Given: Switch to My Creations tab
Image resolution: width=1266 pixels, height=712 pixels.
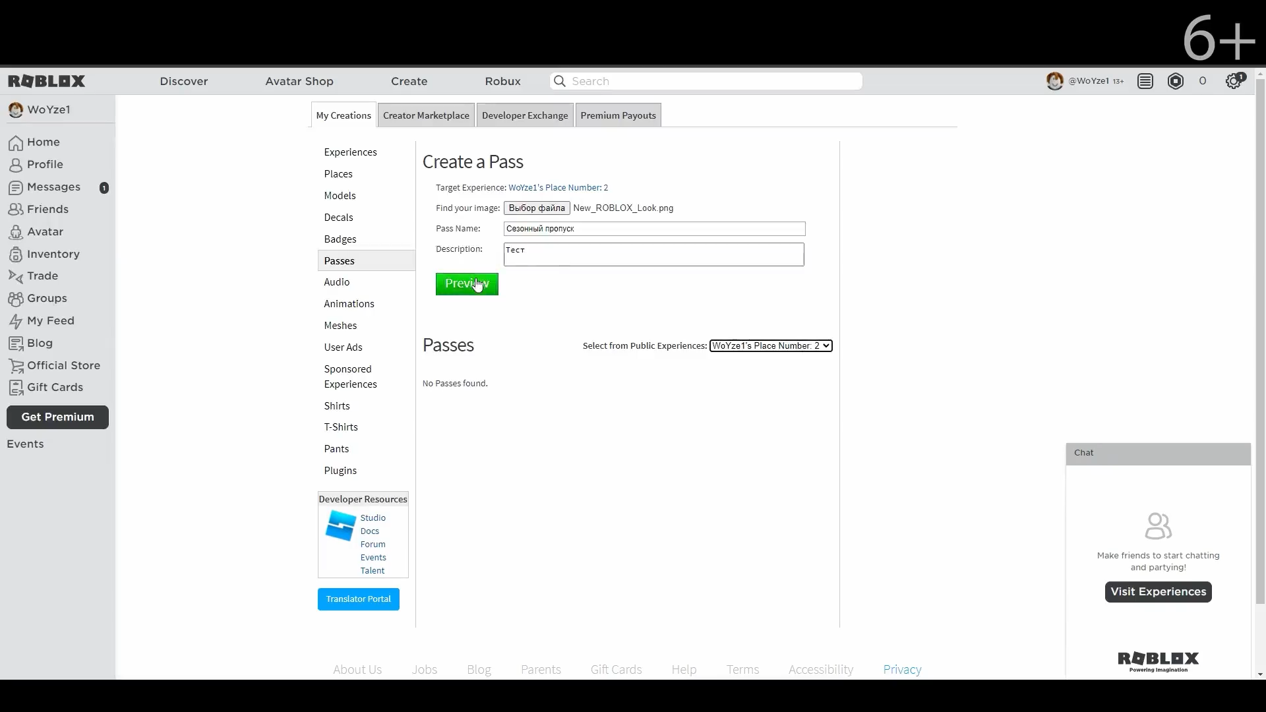Looking at the screenshot, I should click(x=344, y=115).
